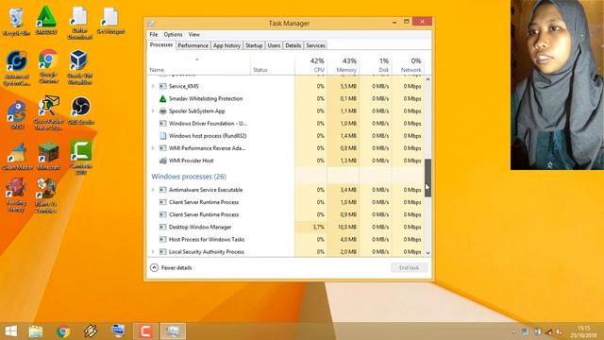604x340 pixels.
Task: Sort processes by CPU column
Action: click(310, 65)
